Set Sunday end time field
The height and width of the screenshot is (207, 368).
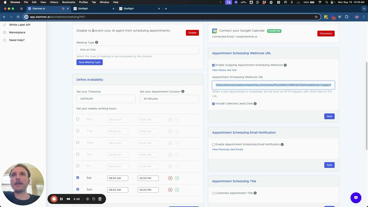(148, 190)
